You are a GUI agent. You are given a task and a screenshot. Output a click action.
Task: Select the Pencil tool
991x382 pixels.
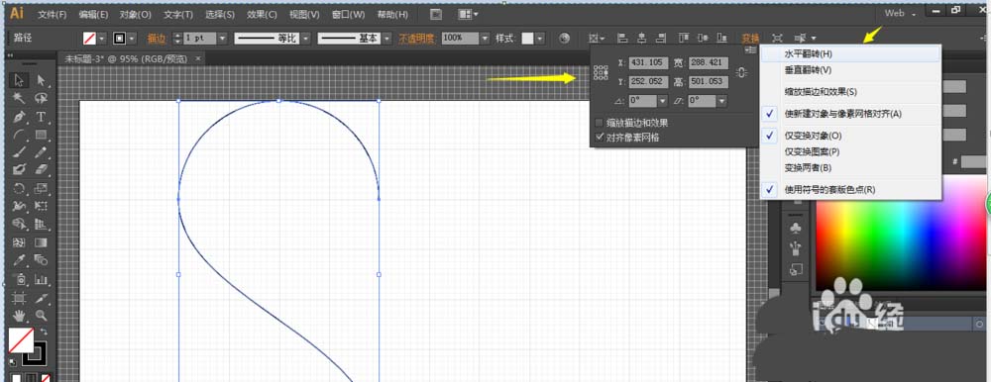click(41, 152)
